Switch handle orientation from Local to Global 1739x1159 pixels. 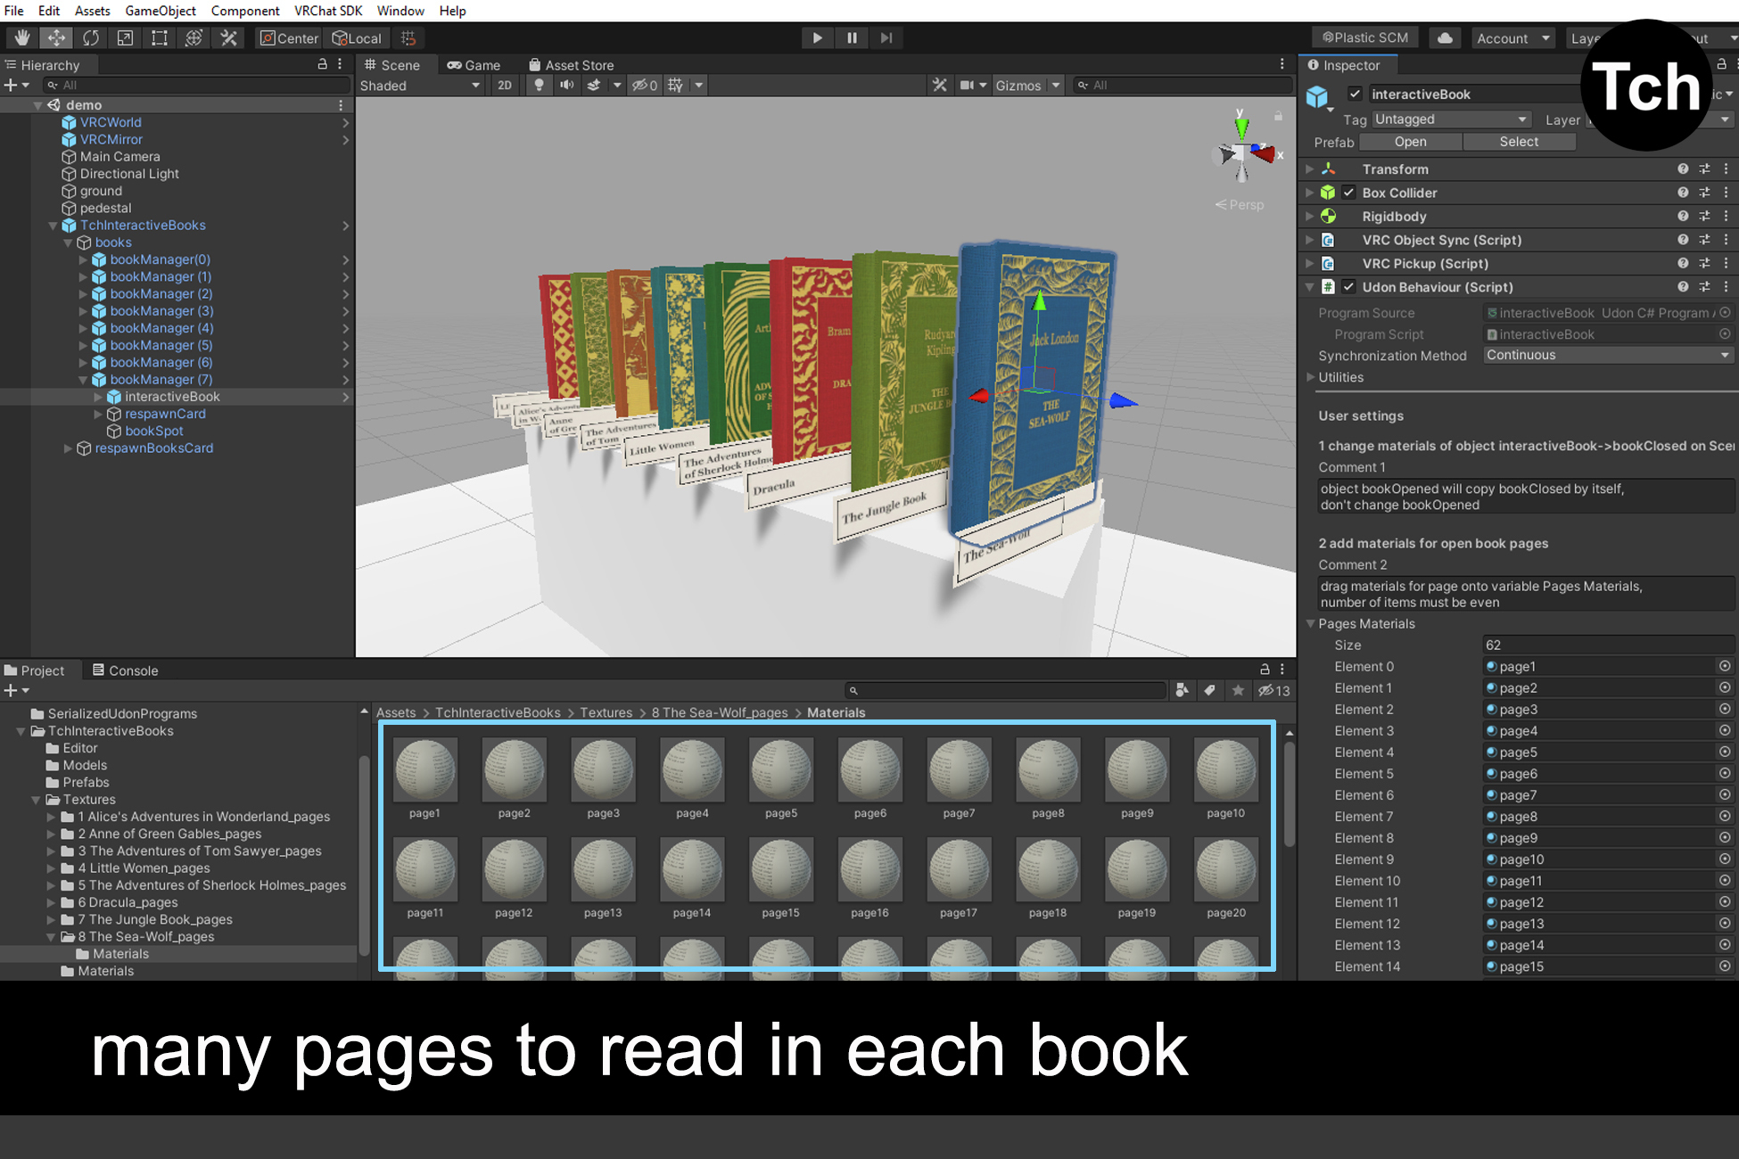356,37
